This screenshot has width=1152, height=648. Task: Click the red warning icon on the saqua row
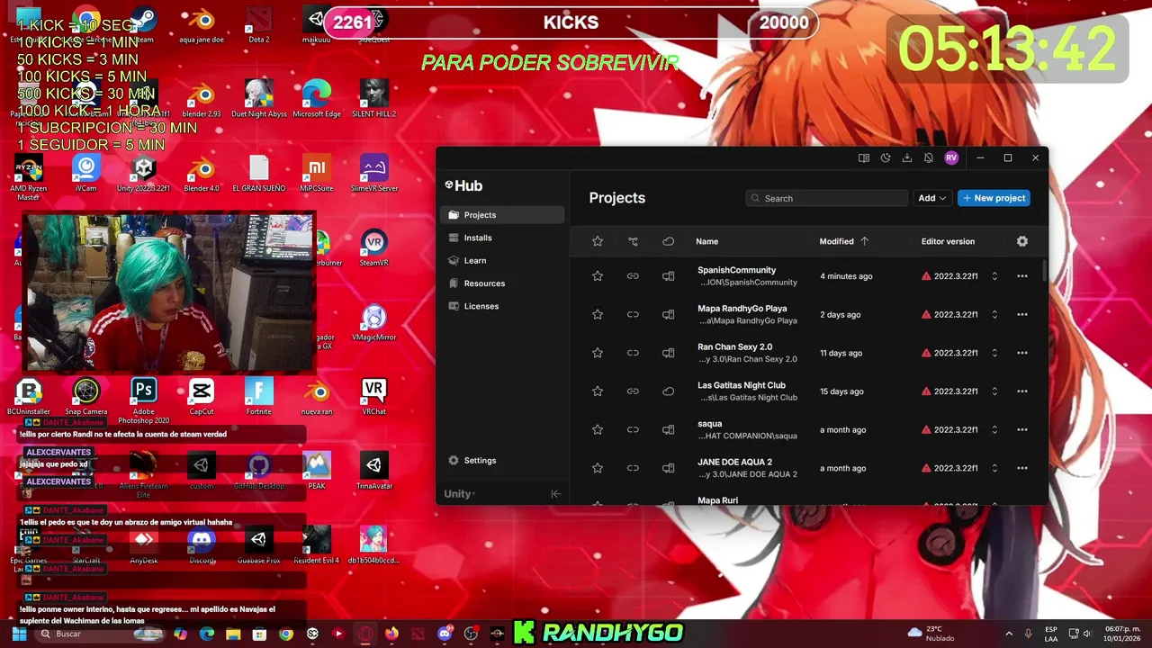pos(926,430)
